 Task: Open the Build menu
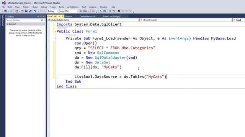(35, 7)
